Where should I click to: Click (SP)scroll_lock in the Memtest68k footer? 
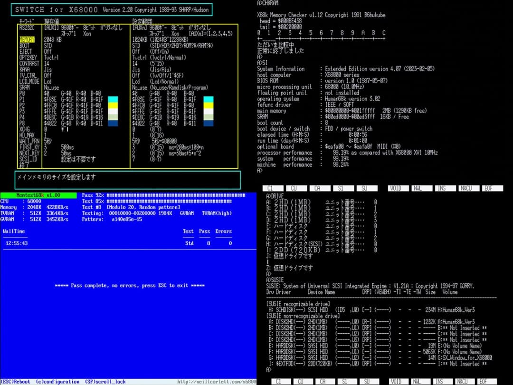105,382
